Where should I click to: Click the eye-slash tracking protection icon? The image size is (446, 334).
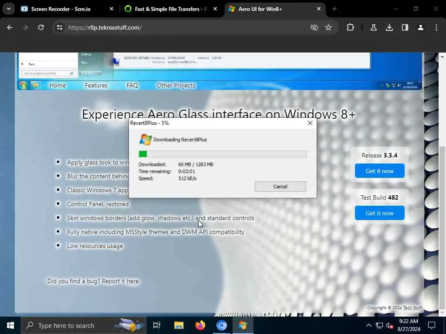coord(314,27)
